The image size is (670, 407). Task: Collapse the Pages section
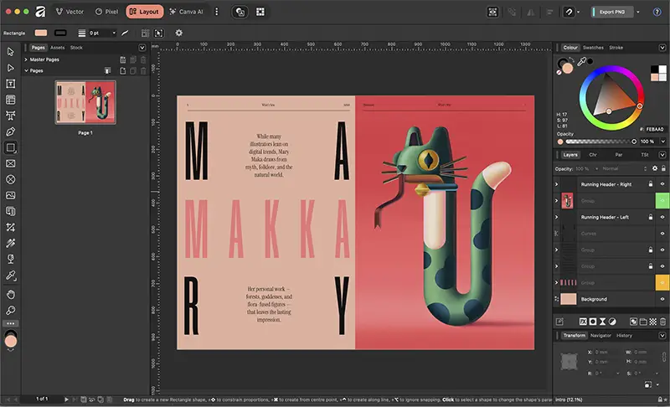click(26, 70)
